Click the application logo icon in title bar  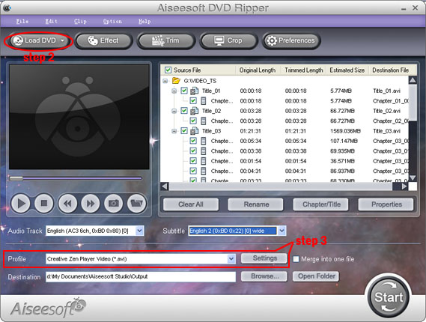click(x=7, y=7)
